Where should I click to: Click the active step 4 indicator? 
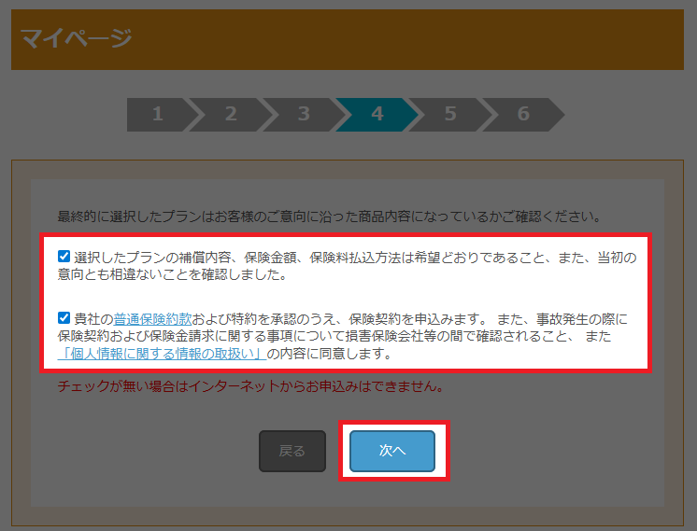pyautogui.click(x=377, y=115)
